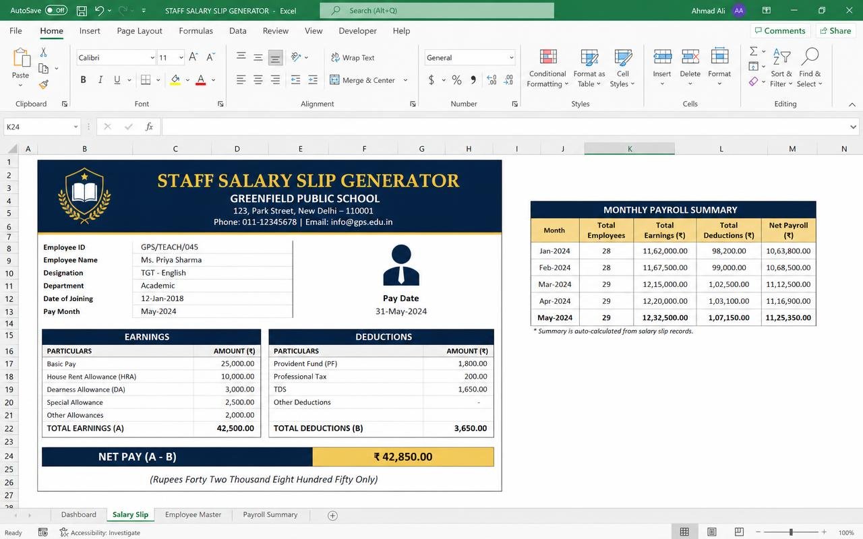Open Font Color dropdown arrow
Viewport: 863px width, 539px height.
pyautogui.click(x=213, y=80)
